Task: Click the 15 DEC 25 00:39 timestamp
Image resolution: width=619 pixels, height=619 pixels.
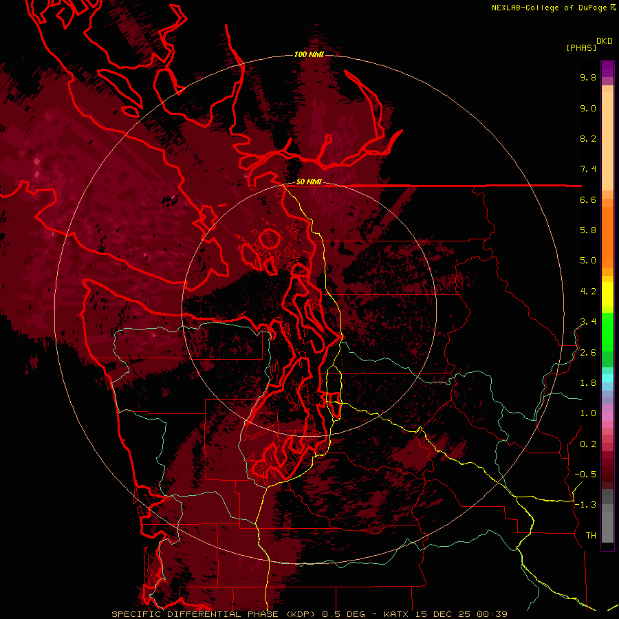Action: point(461,614)
